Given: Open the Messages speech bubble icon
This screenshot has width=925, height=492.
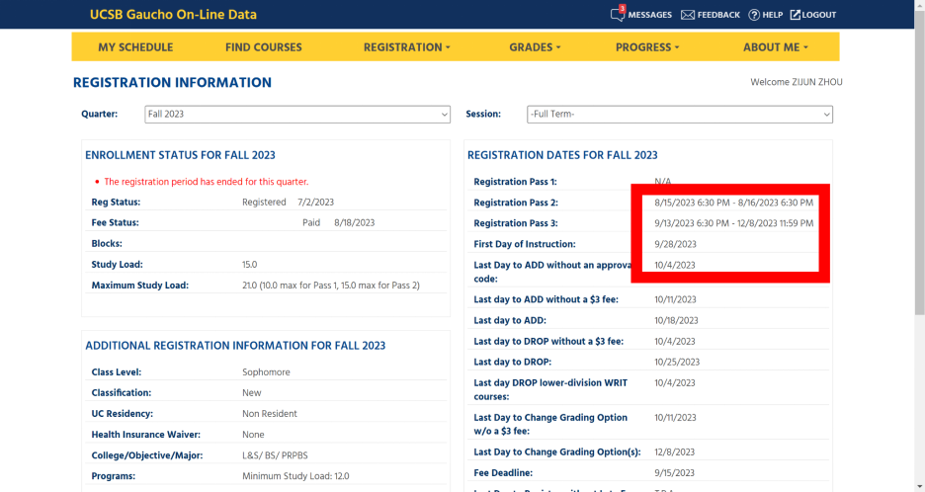Looking at the screenshot, I should coord(617,16).
